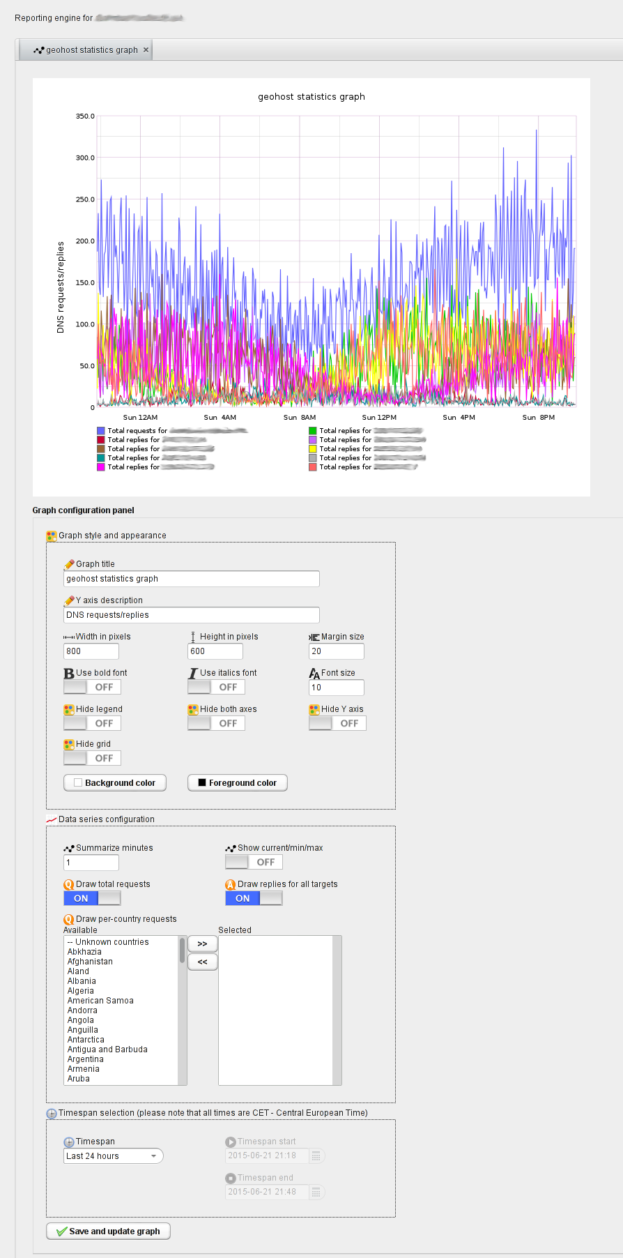Screen dimensions: 623x1258
Task: Toggle Use bold font switch
Action: [x=92, y=687]
